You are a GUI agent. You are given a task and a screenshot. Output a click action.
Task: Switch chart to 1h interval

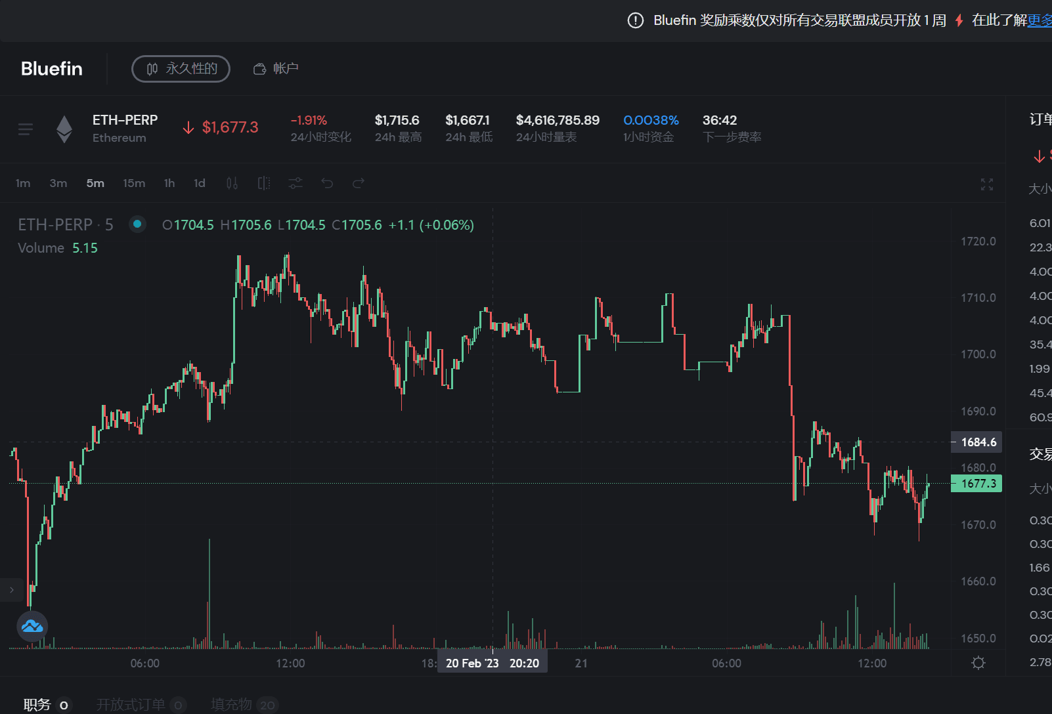169,183
